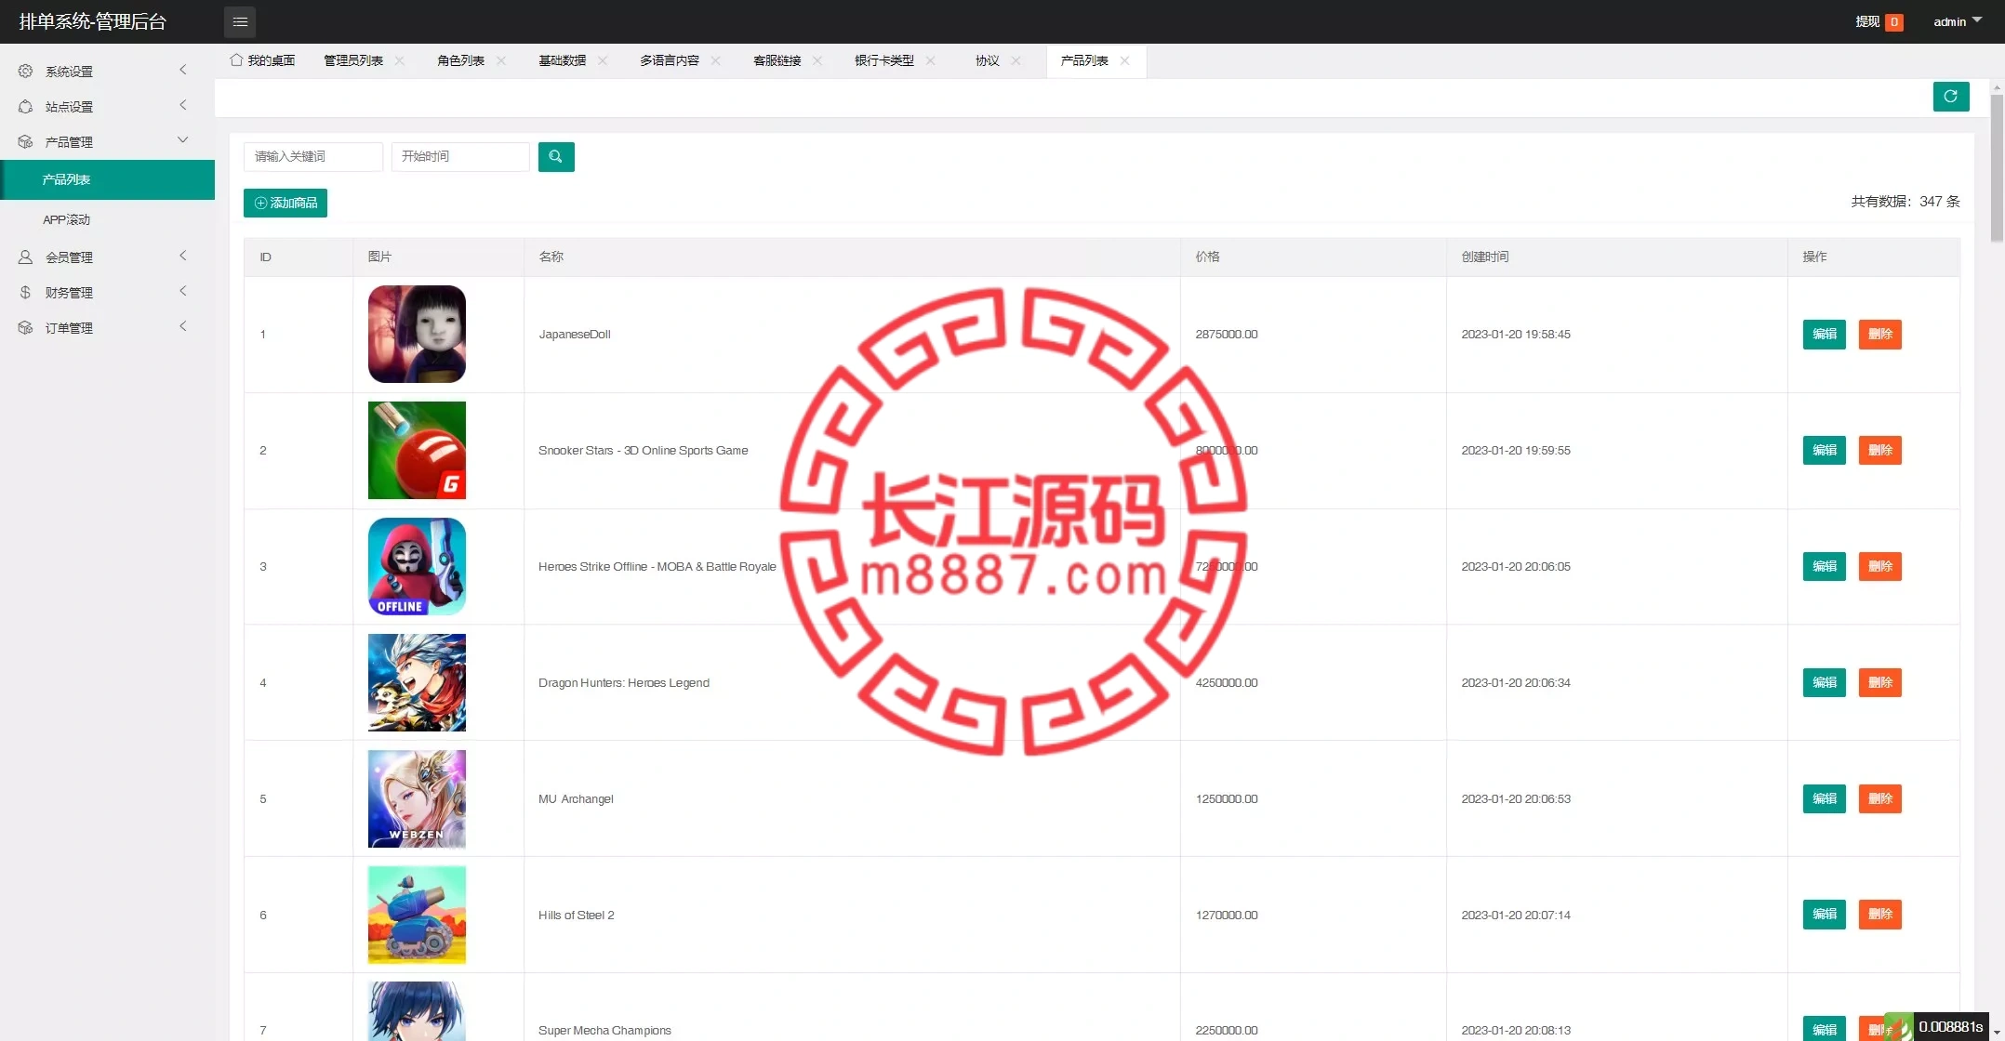2005x1041 pixels.
Task: Click the 产品管理 cube icon
Action: point(25,141)
